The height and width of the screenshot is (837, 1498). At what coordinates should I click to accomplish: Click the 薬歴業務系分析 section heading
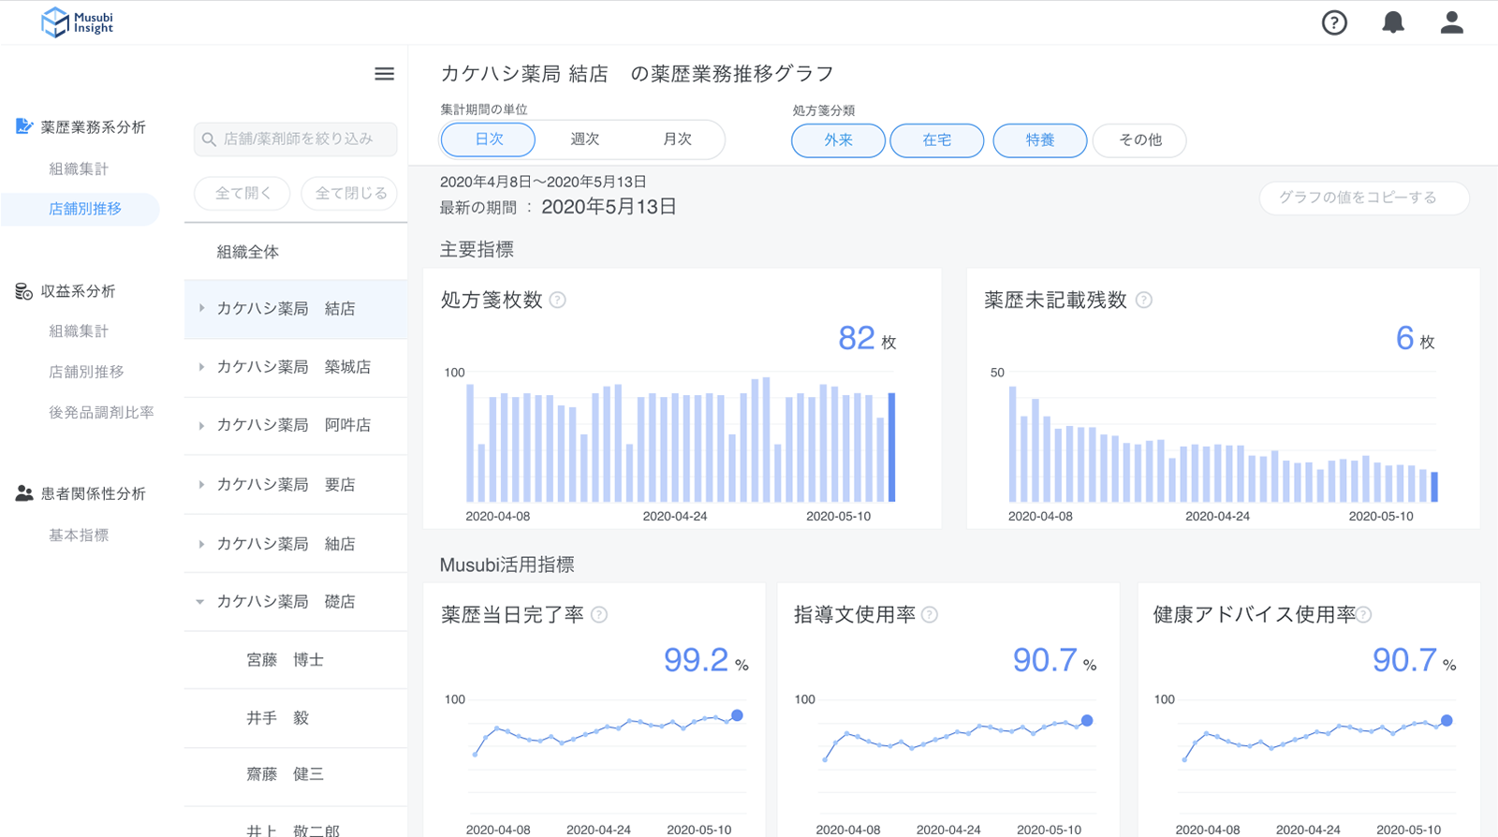pyautogui.click(x=93, y=127)
